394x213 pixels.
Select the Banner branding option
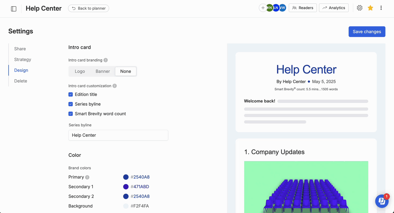point(103,71)
